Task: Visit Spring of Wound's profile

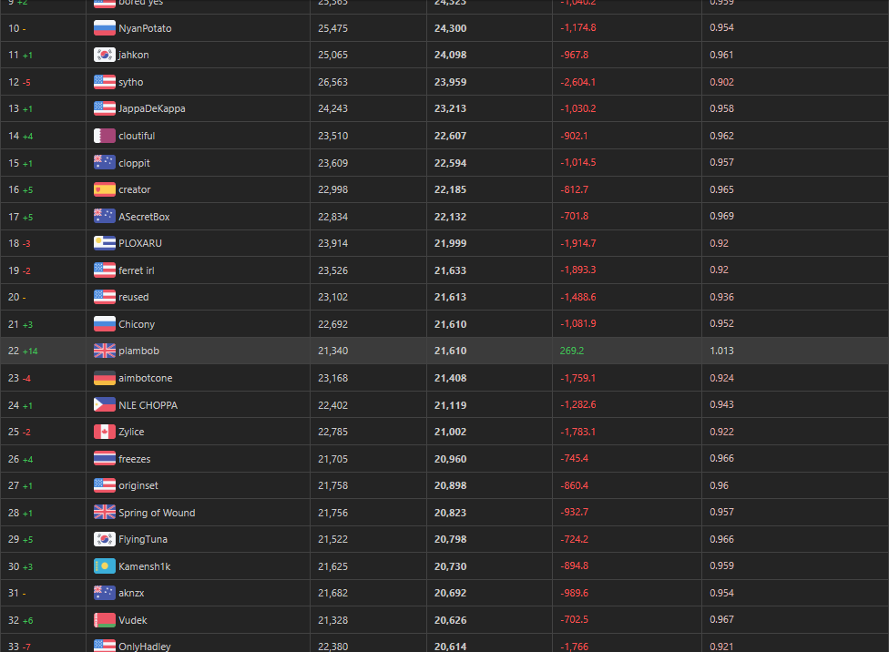Action: pos(157,513)
